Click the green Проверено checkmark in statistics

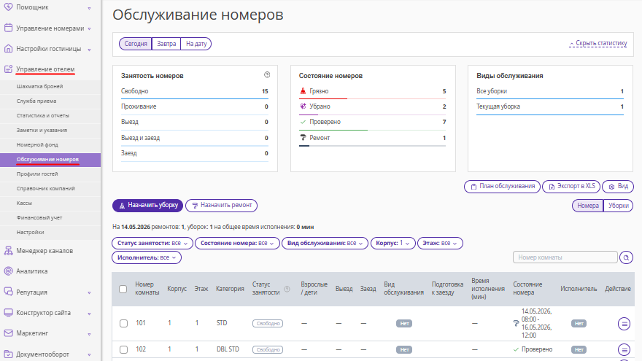[x=303, y=122]
